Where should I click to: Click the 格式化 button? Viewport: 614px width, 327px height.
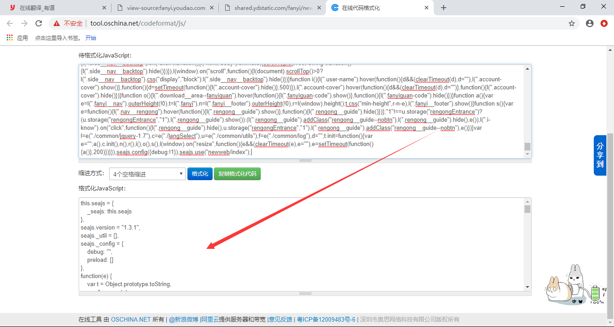click(x=200, y=174)
